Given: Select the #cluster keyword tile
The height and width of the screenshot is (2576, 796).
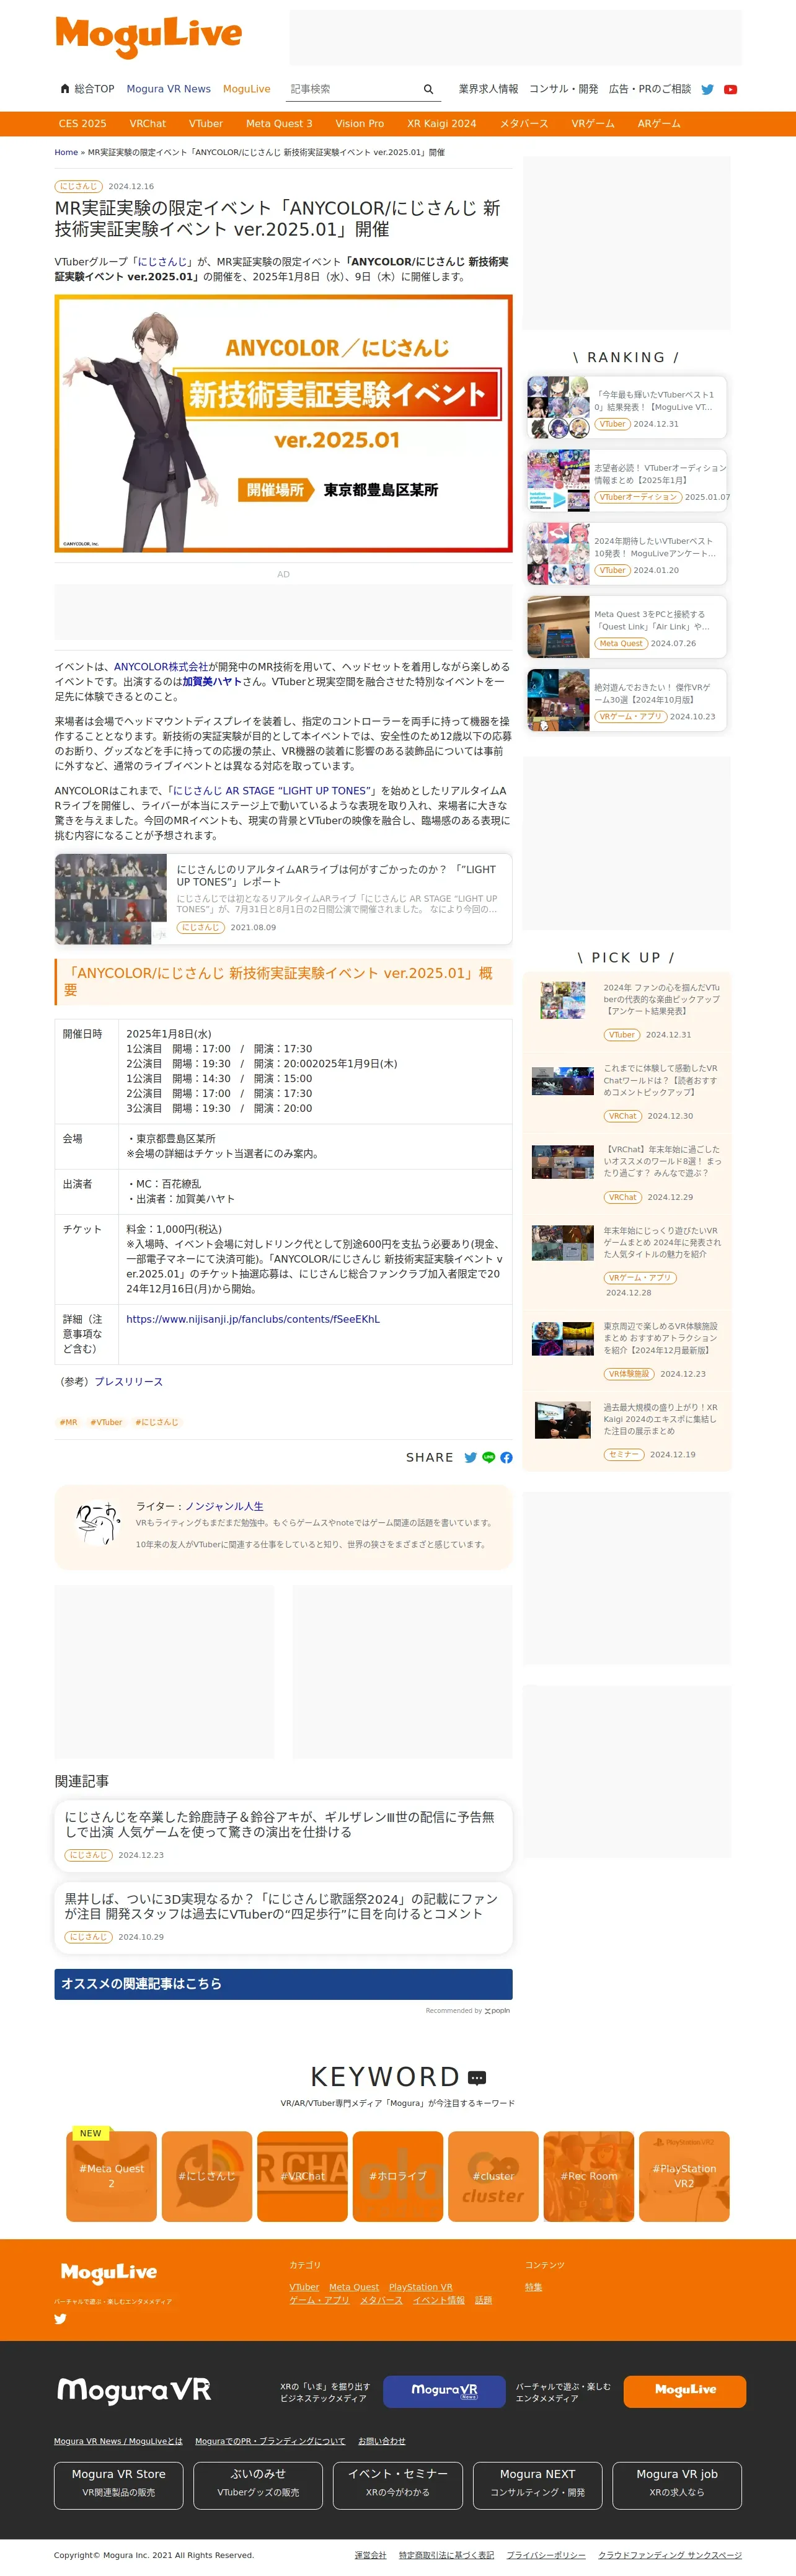Looking at the screenshot, I should click(493, 2177).
